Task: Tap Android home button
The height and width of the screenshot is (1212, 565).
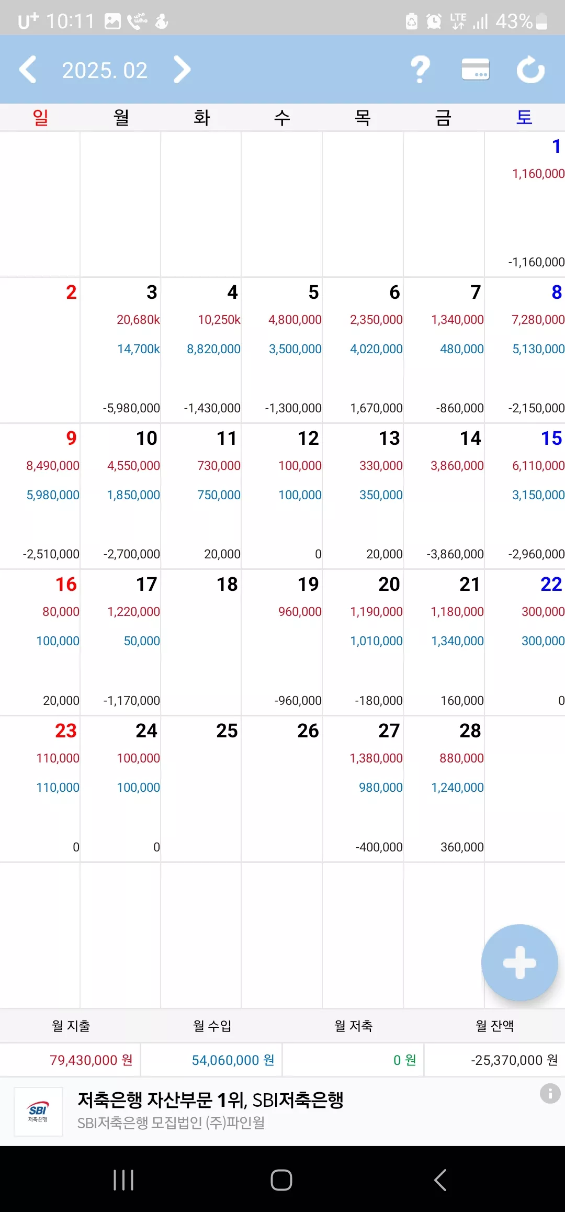Action: coord(281,1180)
